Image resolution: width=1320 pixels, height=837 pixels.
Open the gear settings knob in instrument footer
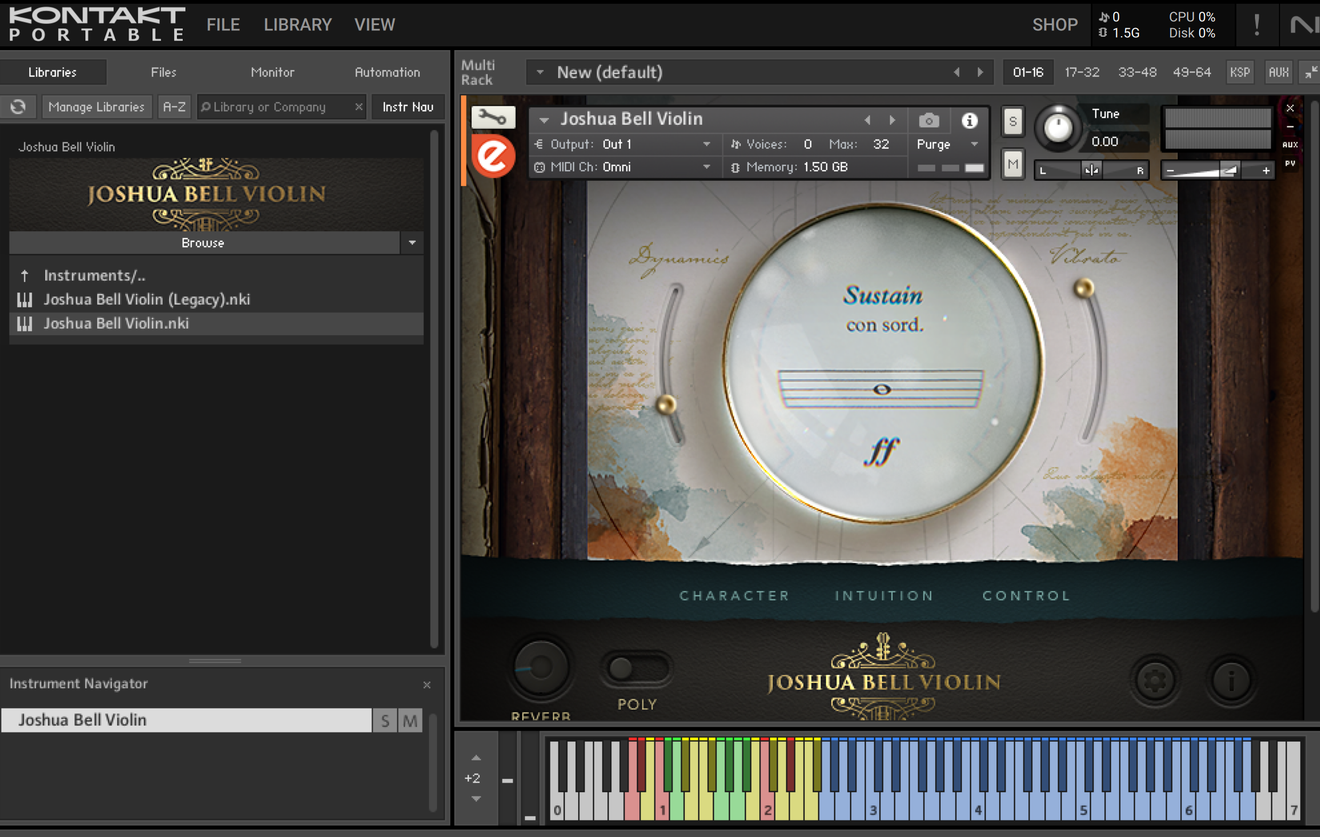point(1155,680)
